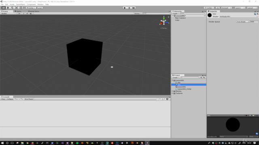Click the Pause button

[x=129, y=8]
